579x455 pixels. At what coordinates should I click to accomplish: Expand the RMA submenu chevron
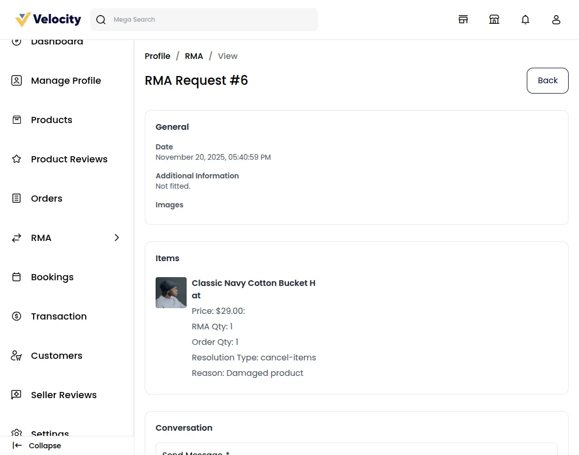tap(117, 238)
